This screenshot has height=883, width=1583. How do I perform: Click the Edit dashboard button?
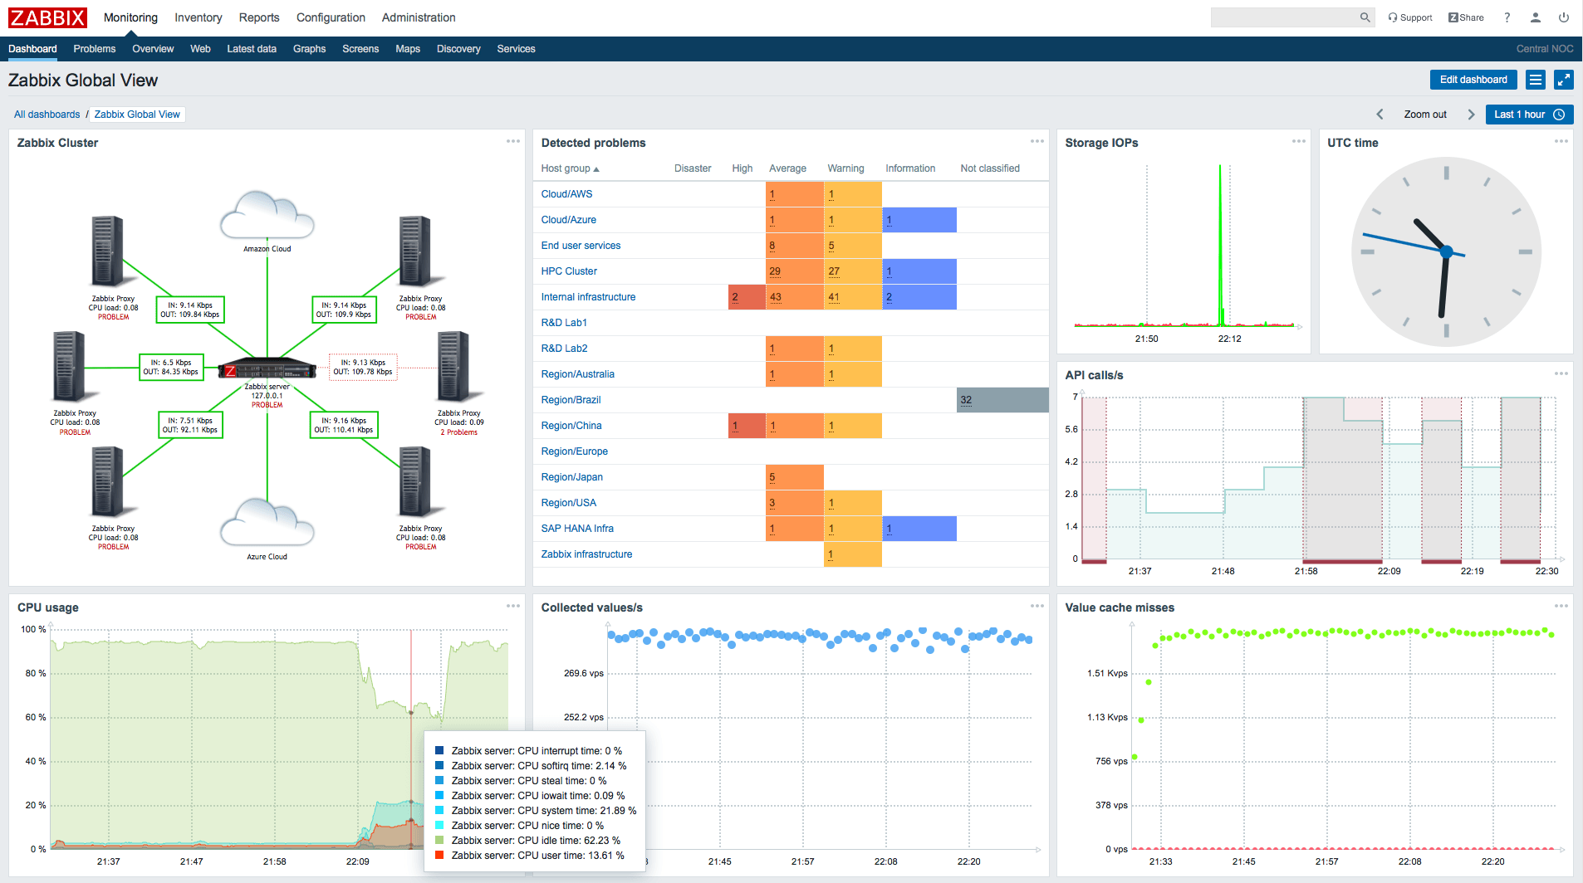click(1473, 80)
